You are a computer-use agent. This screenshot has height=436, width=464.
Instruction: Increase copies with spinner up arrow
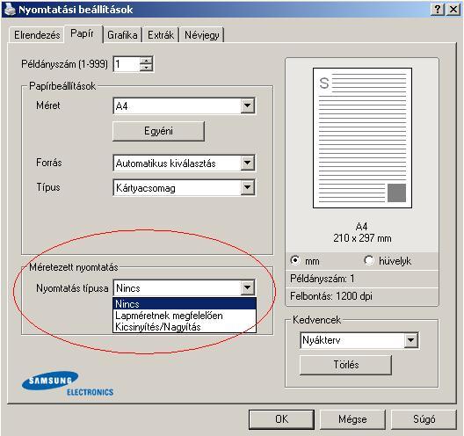click(x=146, y=61)
